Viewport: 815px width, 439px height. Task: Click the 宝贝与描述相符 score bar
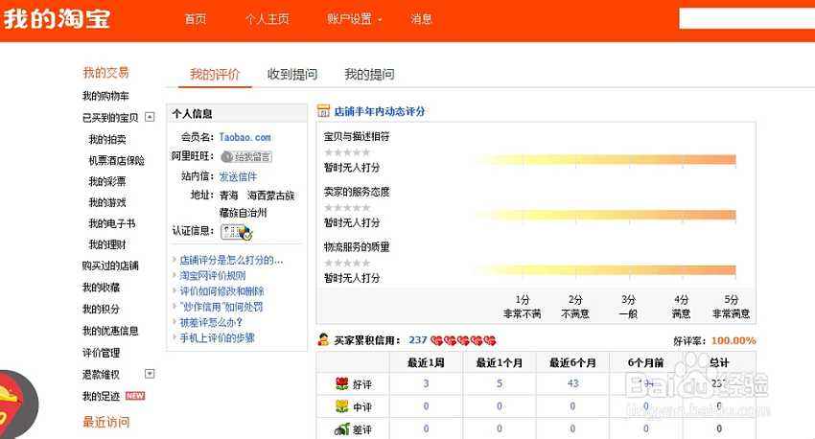point(604,159)
